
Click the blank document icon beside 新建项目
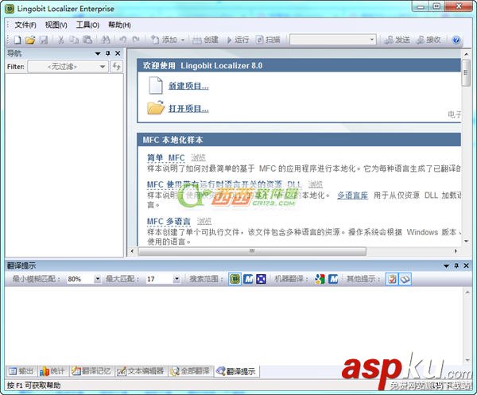pos(156,86)
